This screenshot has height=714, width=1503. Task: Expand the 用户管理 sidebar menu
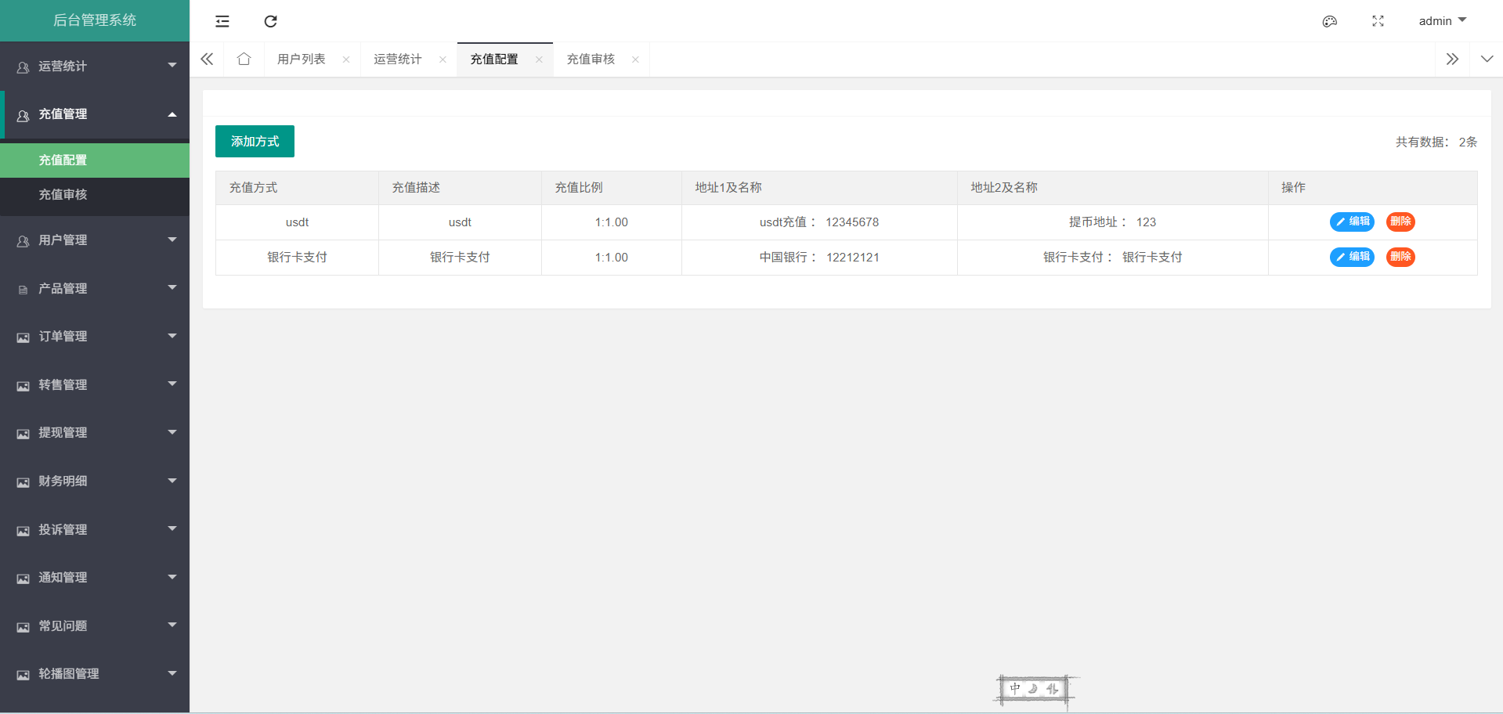point(94,240)
